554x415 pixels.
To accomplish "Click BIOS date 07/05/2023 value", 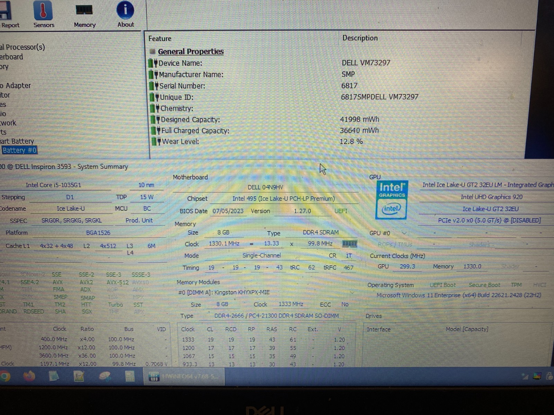I will tap(228, 211).
